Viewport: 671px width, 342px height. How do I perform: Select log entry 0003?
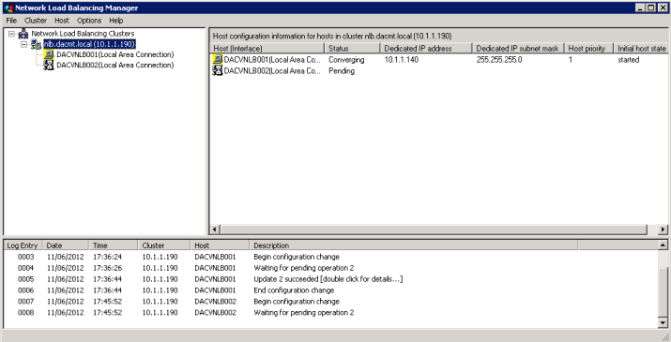[330, 257]
